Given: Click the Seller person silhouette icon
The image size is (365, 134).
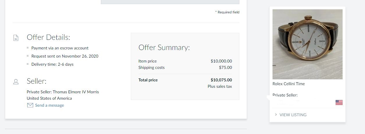Looking at the screenshot, I should 16,82.
